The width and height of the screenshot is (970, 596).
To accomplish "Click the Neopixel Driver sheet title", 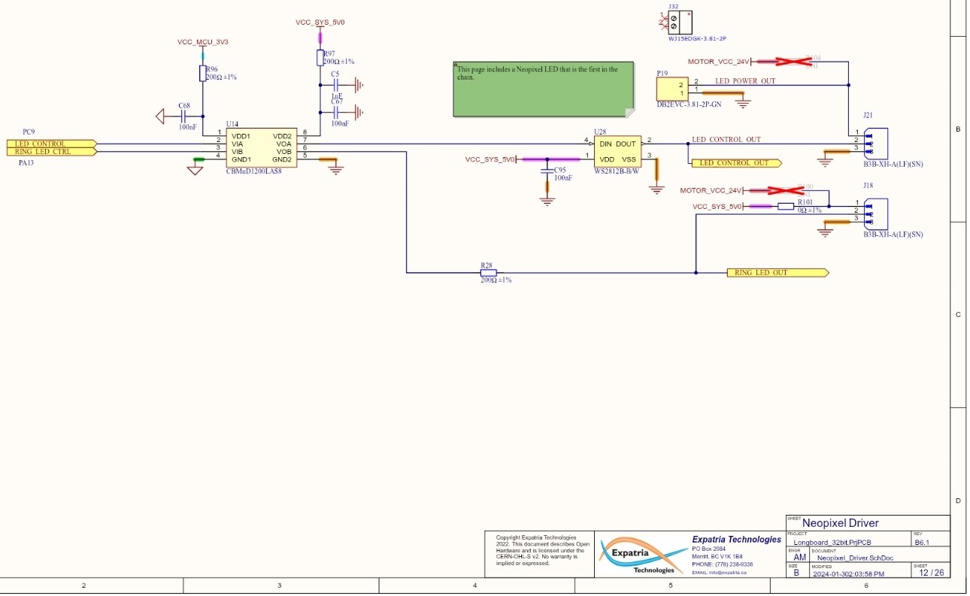I will [840, 523].
